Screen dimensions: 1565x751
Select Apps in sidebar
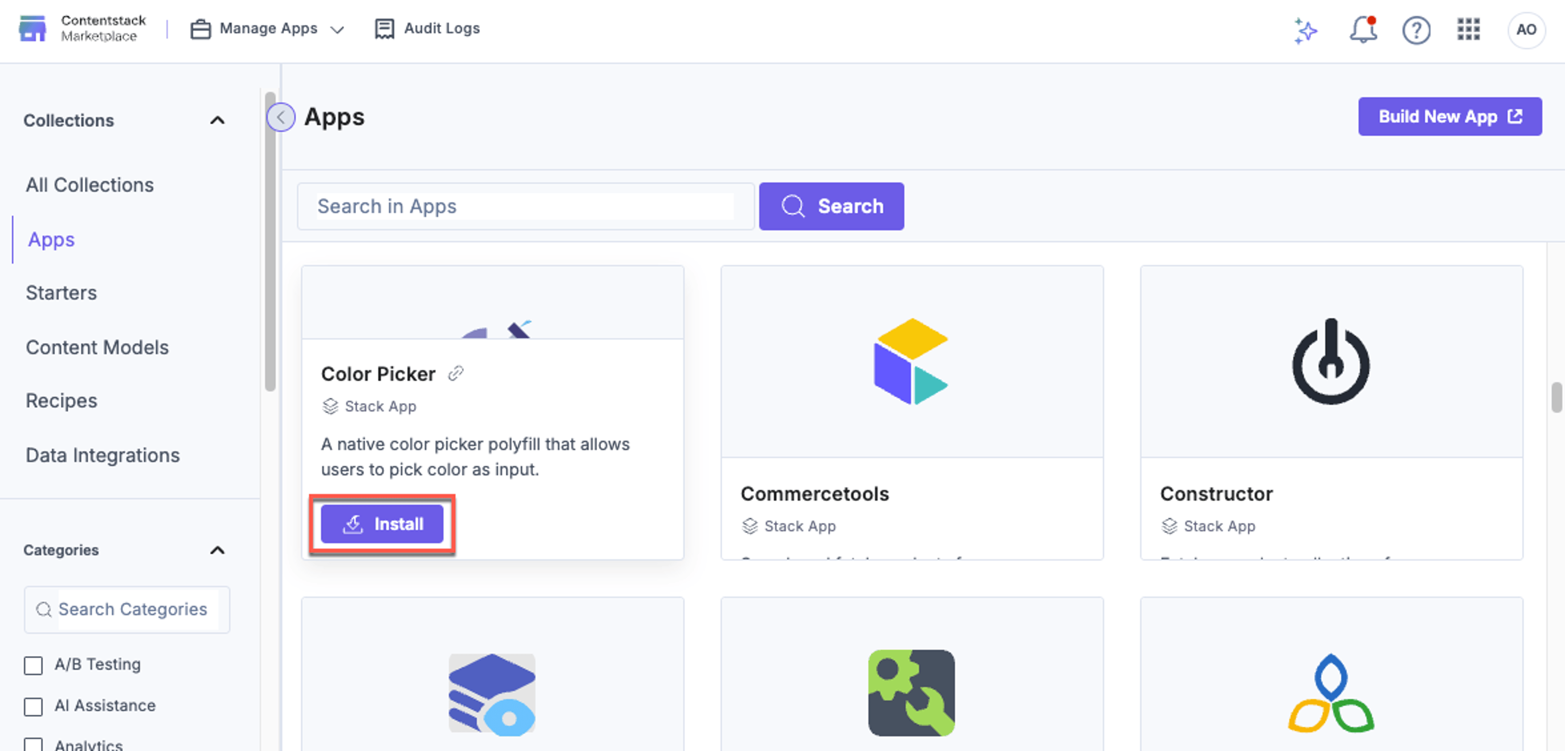click(x=52, y=239)
